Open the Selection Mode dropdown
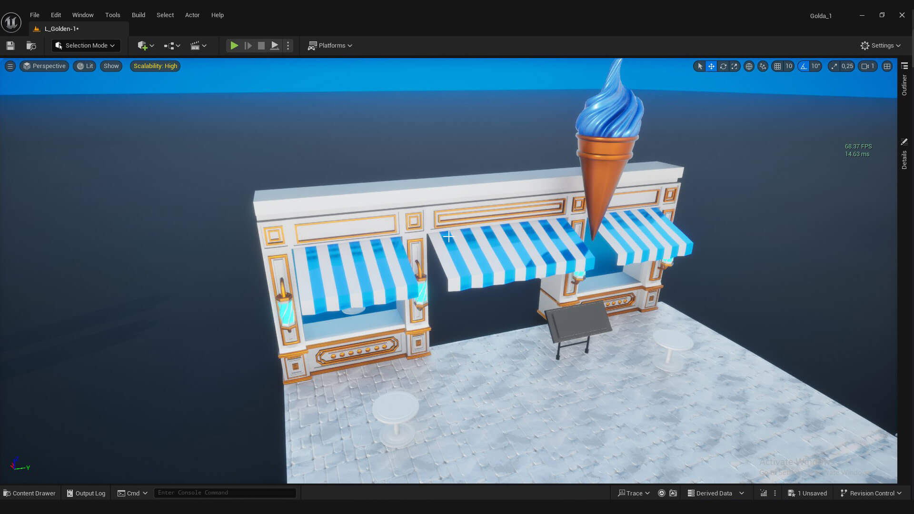Screen dimensions: 914x514 85,45
